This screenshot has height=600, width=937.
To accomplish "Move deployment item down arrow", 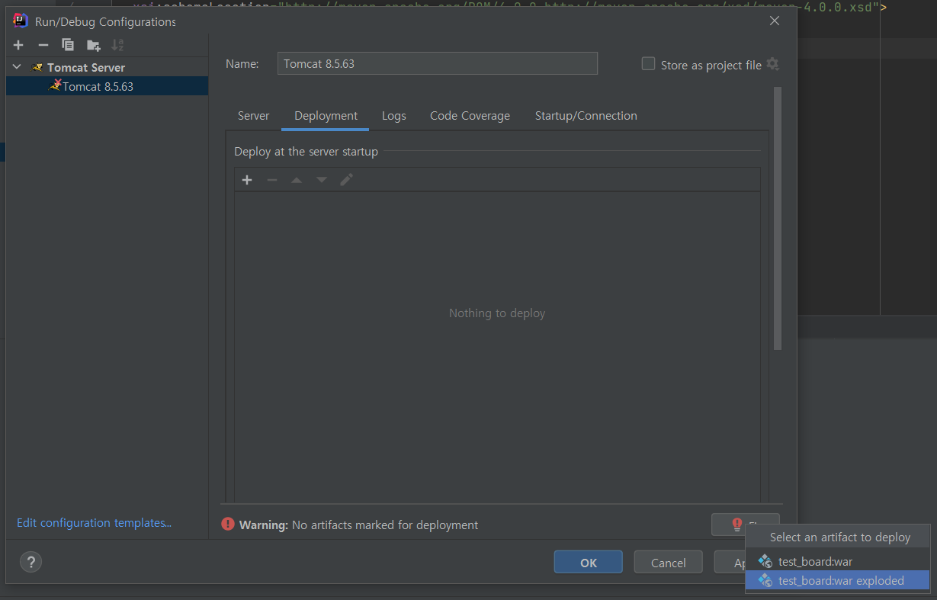I will pyautogui.click(x=322, y=180).
